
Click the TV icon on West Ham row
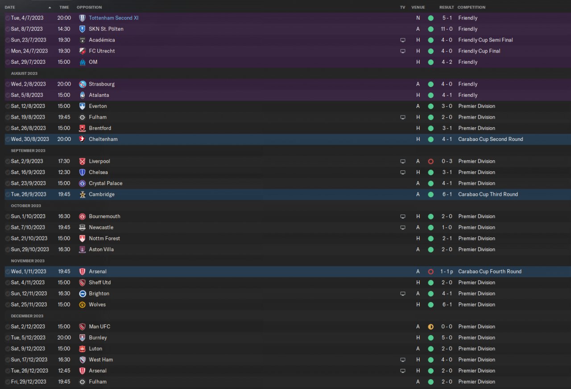[403, 360]
